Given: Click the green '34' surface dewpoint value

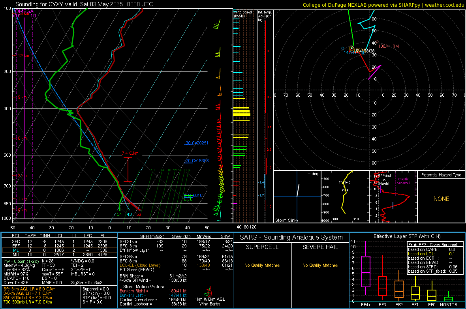Looking at the screenshot, I should (x=119, y=214).
